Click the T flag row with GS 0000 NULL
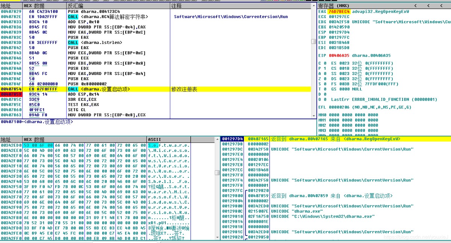This screenshot has width=451, height=243. (x=340, y=89)
